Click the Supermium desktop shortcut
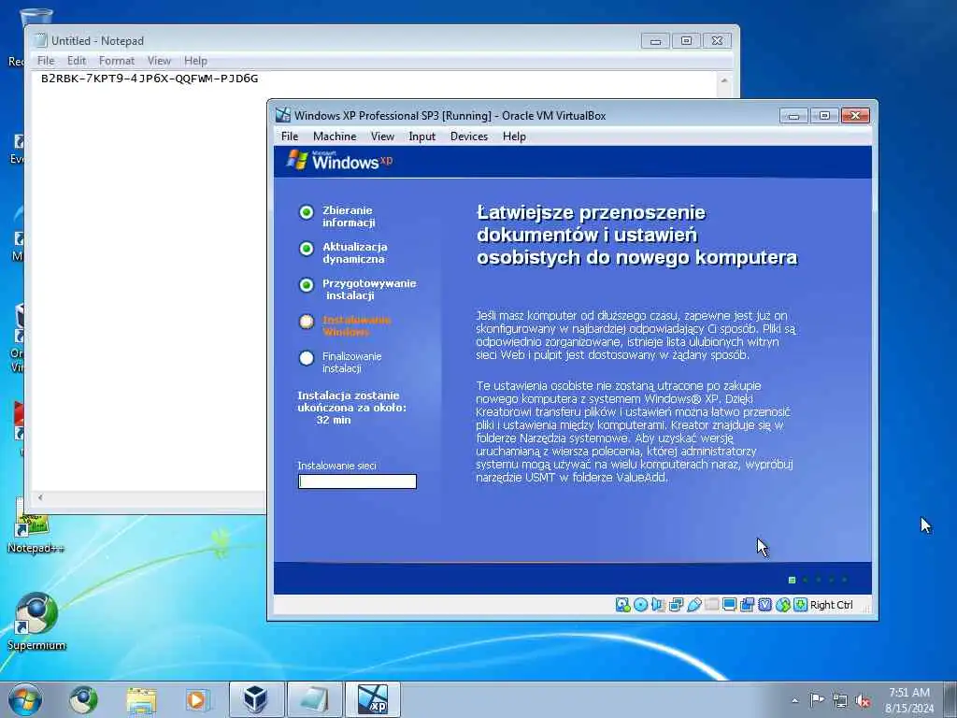 (36, 621)
